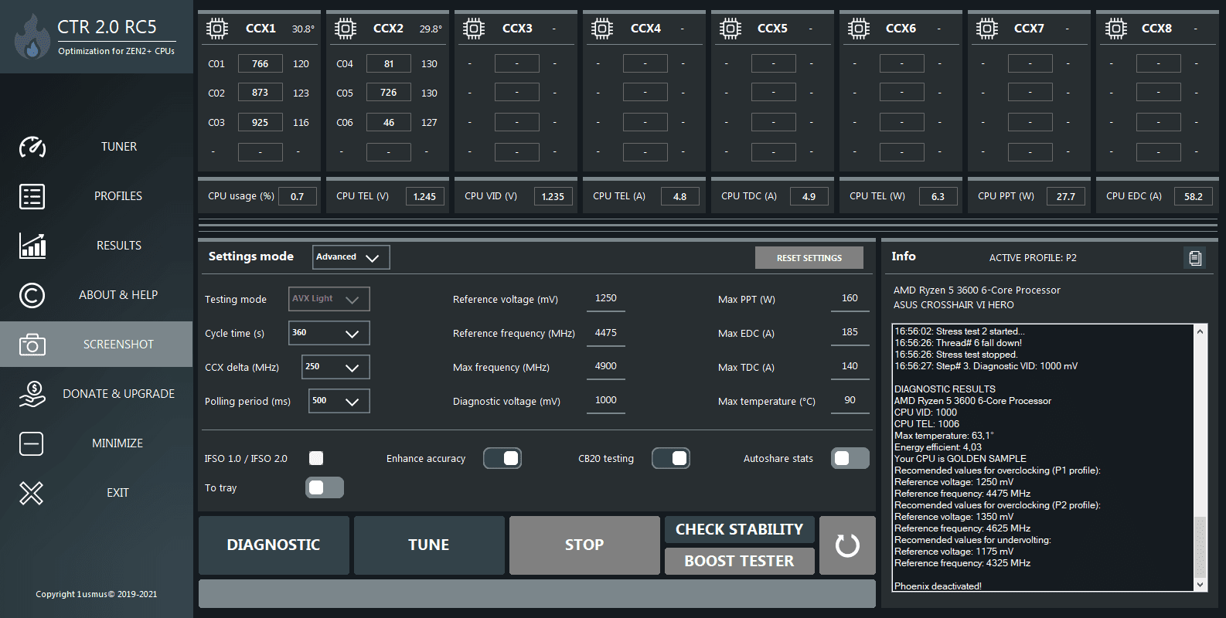Click the info log scrollbar thumb

[1200, 546]
